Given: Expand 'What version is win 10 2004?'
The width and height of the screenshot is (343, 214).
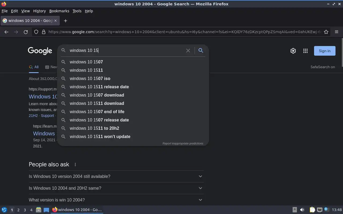Looking at the screenshot, I should (116, 200).
